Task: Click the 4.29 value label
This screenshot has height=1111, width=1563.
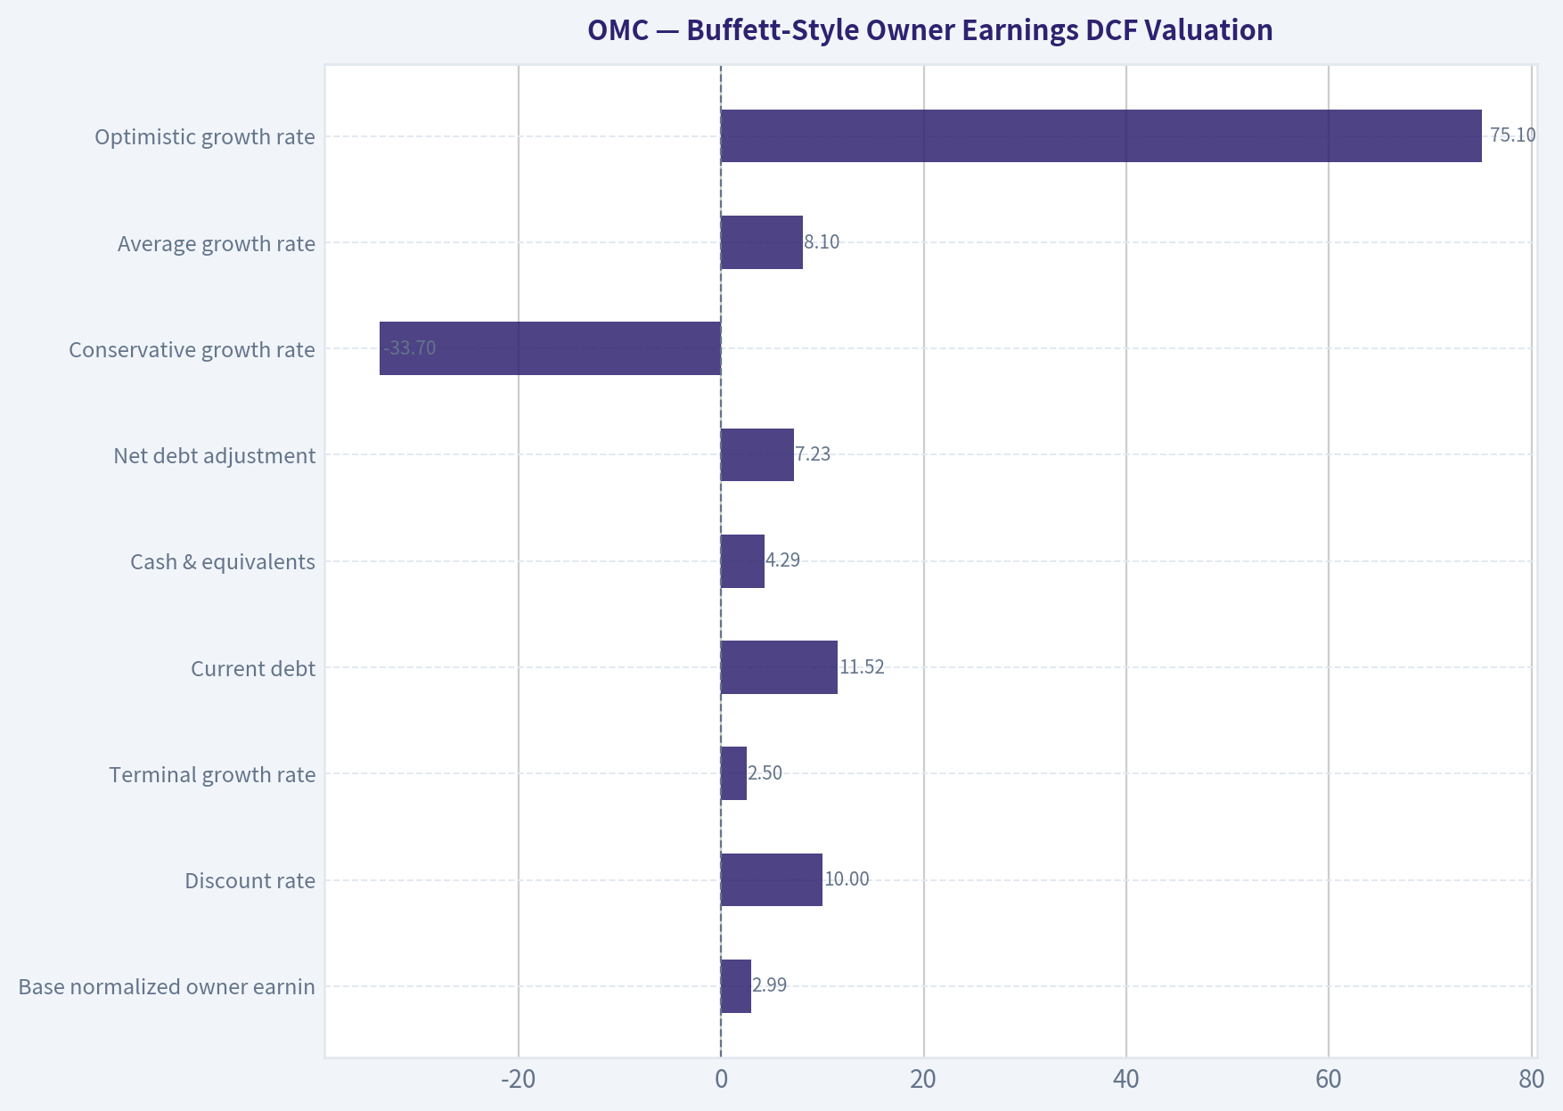Action: click(783, 560)
